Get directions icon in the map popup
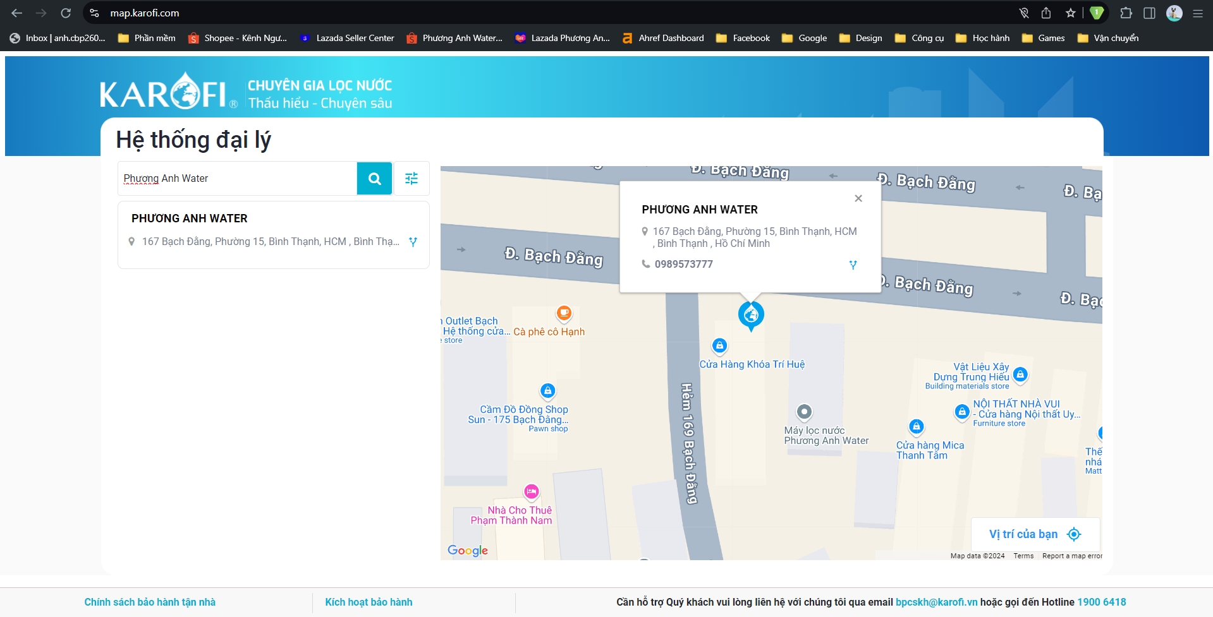This screenshot has width=1213, height=617. [x=853, y=265]
